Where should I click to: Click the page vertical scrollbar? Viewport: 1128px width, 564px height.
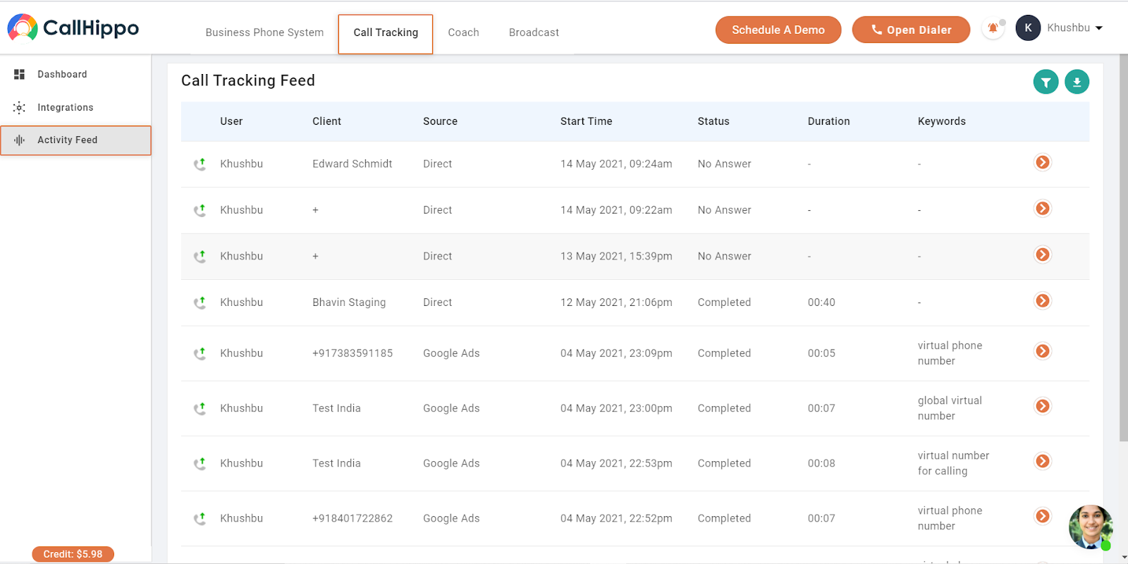click(1123, 248)
